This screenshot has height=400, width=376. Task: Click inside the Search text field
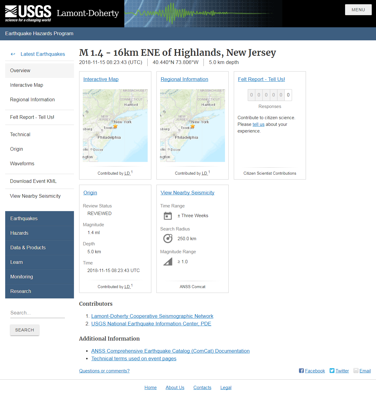pyautogui.click(x=37, y=313)
